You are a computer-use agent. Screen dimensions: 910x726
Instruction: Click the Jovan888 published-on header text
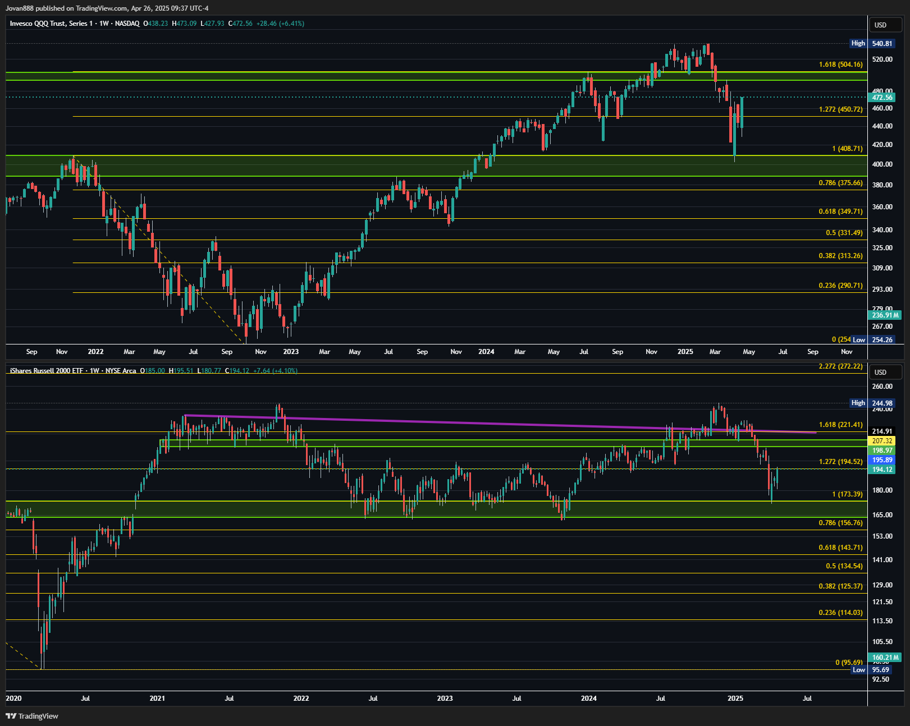(x=107, y=8)
